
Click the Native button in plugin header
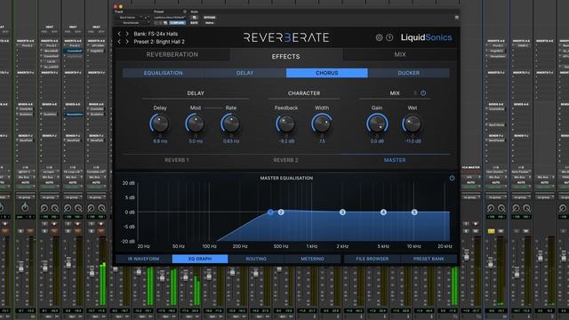click(x=210, y=23)
